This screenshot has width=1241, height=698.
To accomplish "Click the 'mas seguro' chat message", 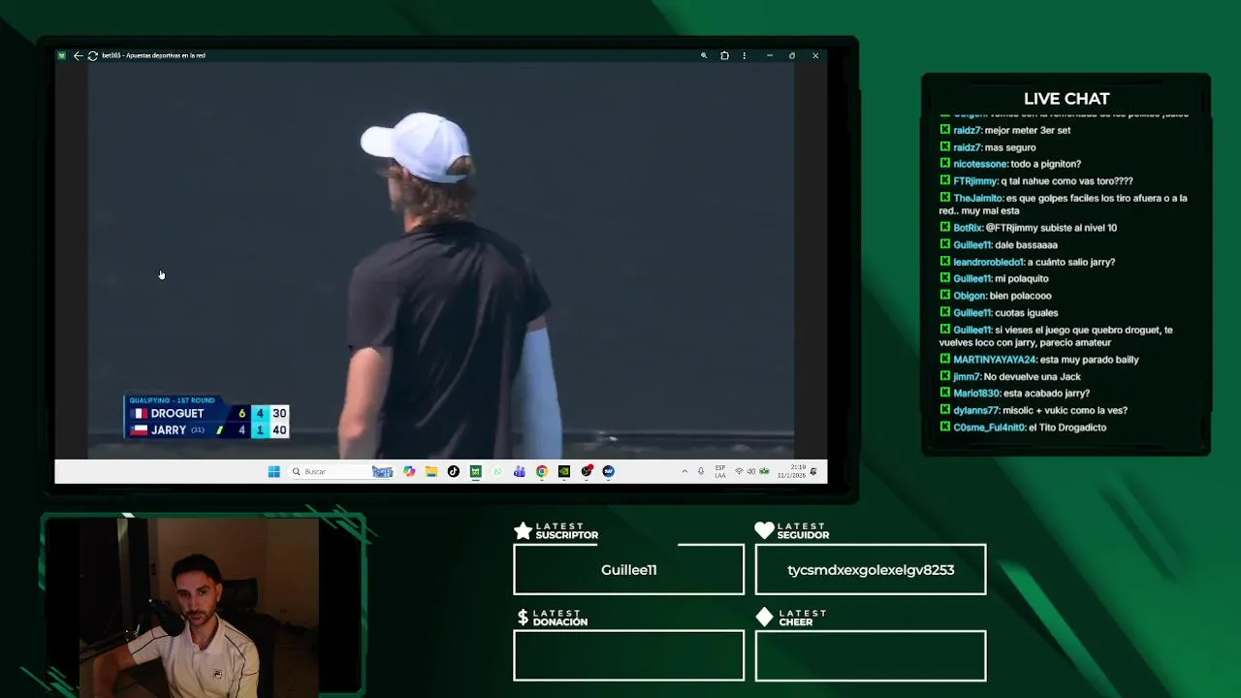I will tap(1010, 147).
